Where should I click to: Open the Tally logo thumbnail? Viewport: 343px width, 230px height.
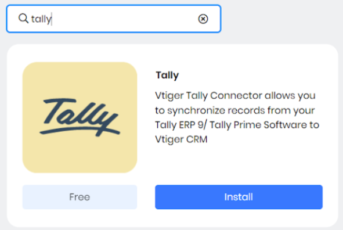point(80,117)
